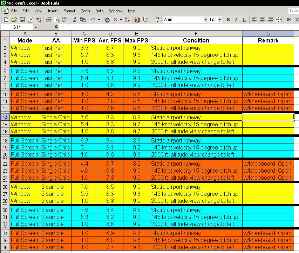Viewport: 299px width, 253px height.
Task: Open the Tools menu
Action: (85, 11)
